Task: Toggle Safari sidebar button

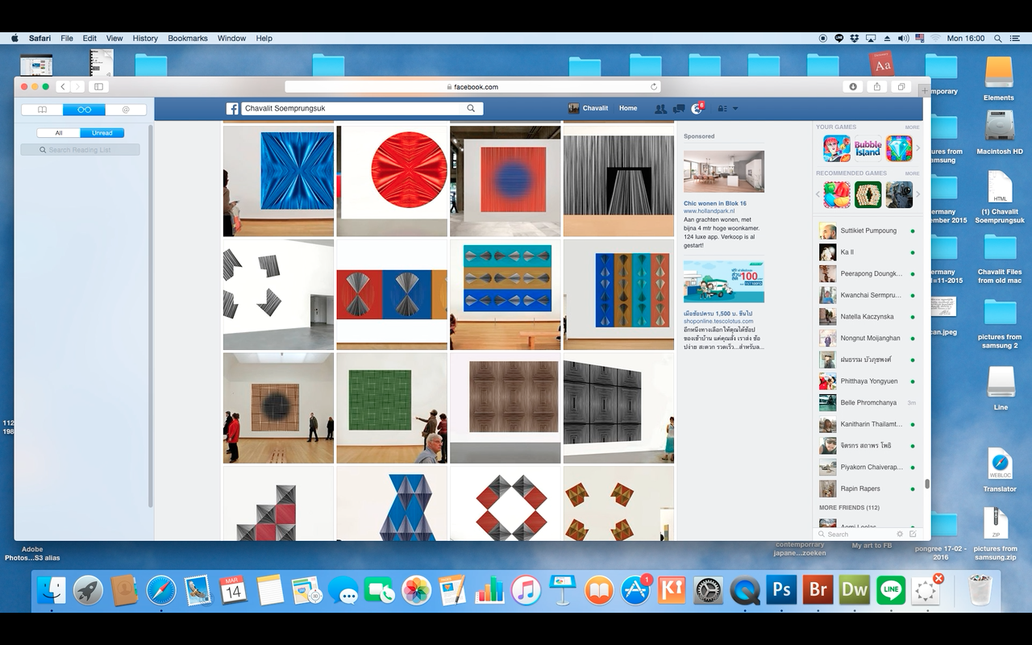Action: (98, 87)
